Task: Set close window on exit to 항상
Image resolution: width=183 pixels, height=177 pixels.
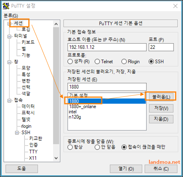Action: click(70, 147)
